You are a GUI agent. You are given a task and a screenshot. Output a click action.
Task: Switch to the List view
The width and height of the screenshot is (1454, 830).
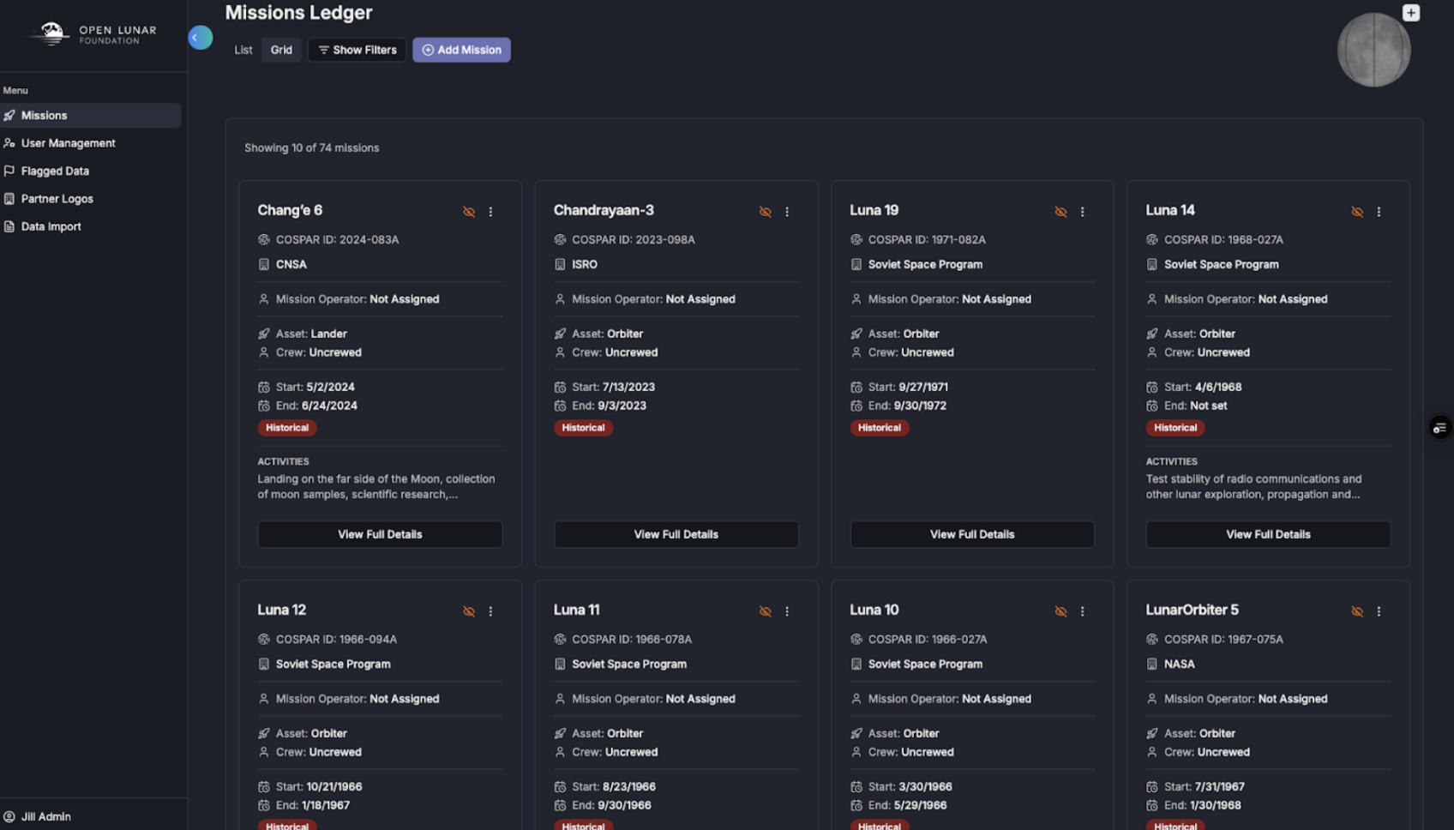pos(243,50)
